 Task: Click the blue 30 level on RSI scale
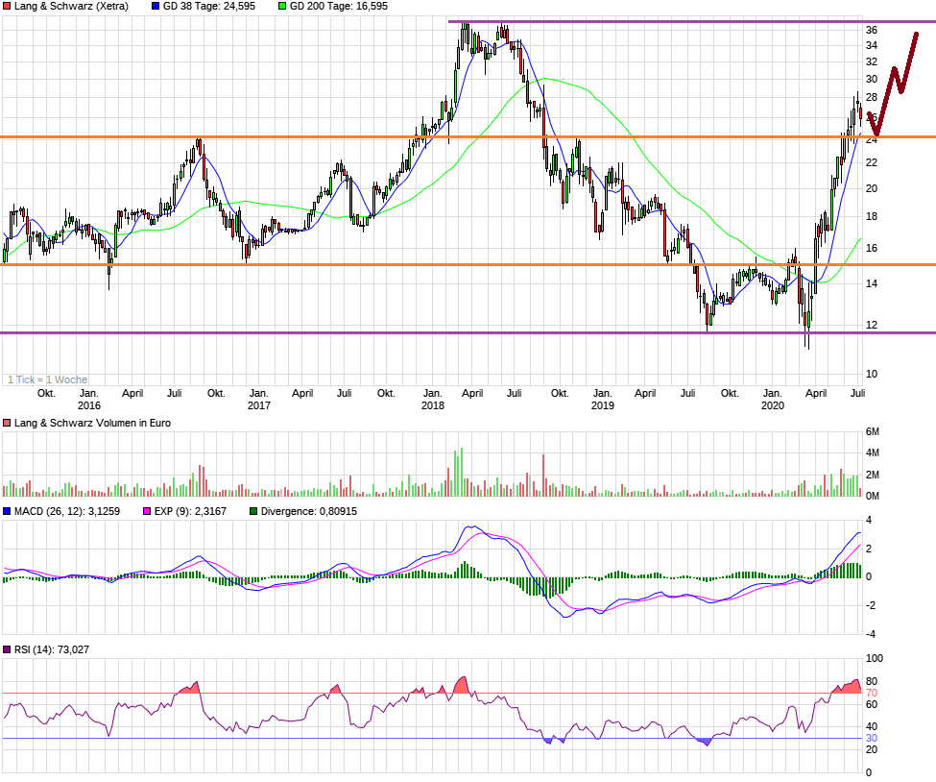[x=872, y=738]
